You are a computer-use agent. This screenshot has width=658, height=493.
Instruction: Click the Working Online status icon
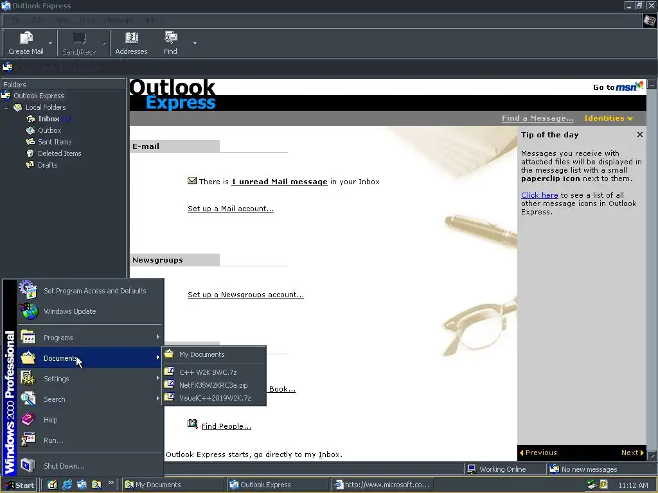point(472,469)
